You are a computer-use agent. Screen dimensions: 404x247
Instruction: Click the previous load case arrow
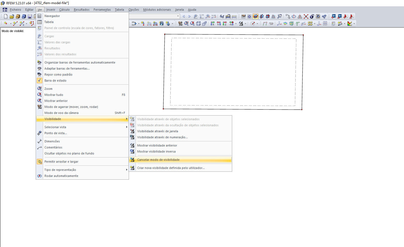(183, 16)
